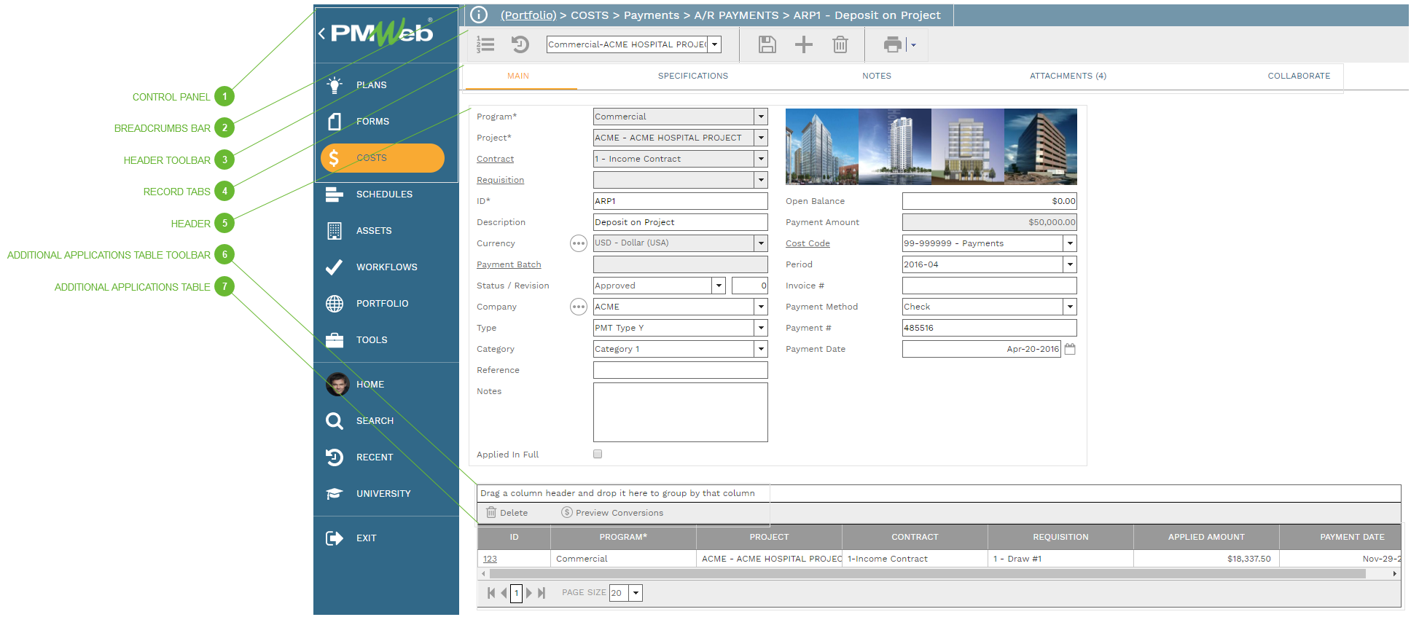
Task: Add a new record with plus icon
Action: point(803,44)
